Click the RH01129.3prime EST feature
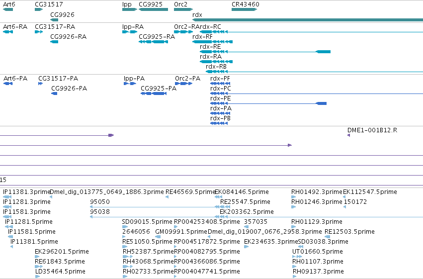 [293, 227]
